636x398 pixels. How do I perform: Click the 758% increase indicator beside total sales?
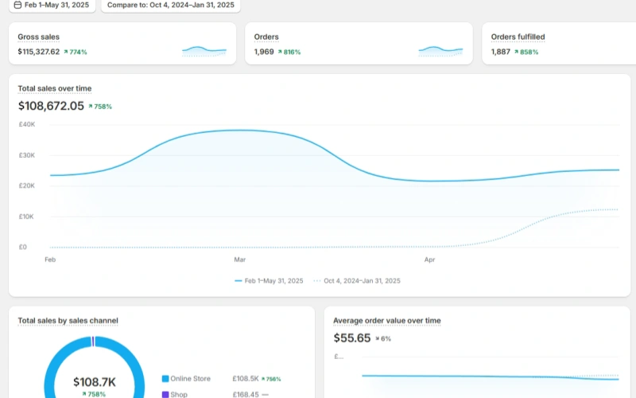click(x=100, y=107)
